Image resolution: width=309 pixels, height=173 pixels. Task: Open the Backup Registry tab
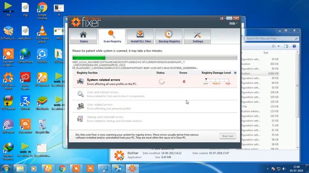(x=169, y=37)
